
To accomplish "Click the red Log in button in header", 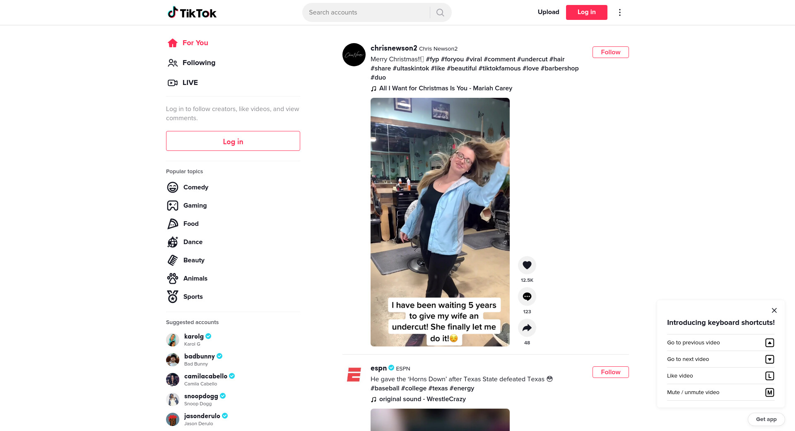I will [586, 12].
